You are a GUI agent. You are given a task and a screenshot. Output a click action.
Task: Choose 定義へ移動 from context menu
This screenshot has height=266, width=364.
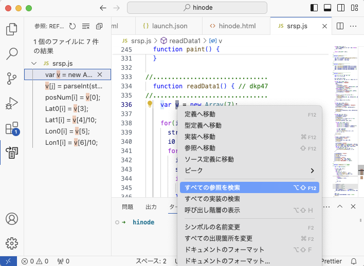[249, 115]
